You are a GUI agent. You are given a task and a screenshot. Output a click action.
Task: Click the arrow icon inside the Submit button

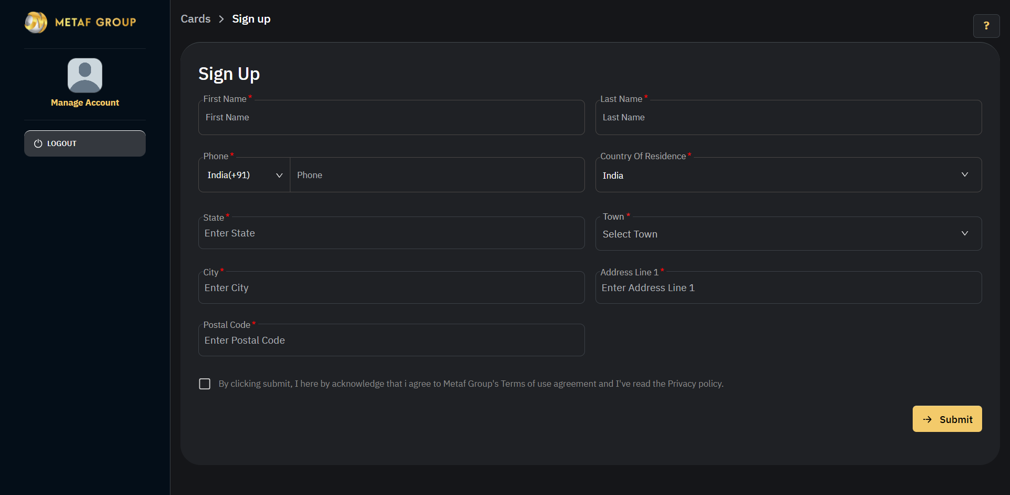(927, 419)
